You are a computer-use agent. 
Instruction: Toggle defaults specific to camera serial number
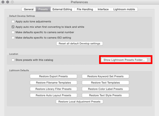[x=13, y=32]
